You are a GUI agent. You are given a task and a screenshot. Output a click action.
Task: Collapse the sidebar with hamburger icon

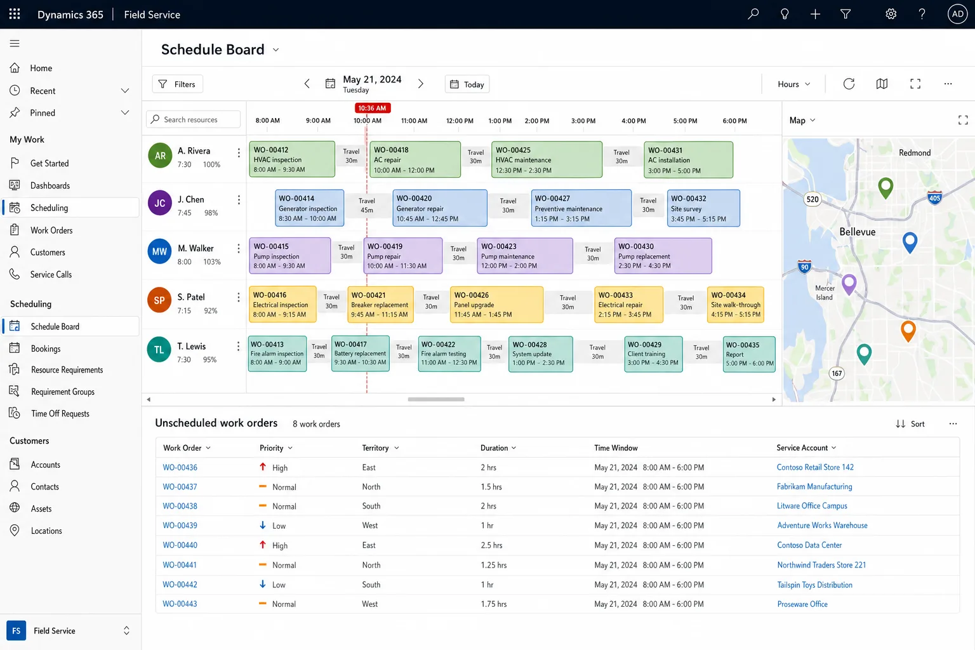(x=15, y=43)
